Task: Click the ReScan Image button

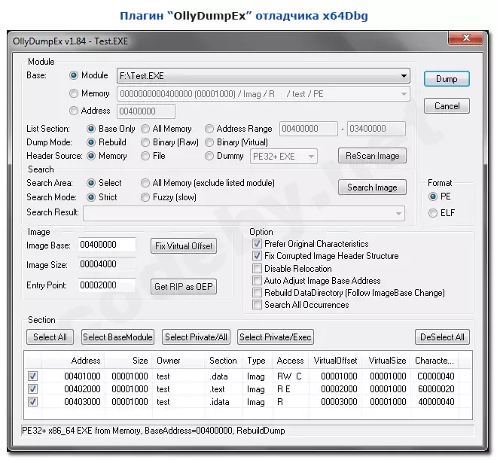Action: (x=372, y=156)
